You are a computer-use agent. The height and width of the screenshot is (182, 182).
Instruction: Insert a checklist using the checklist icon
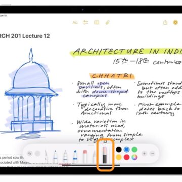point(86,23)
